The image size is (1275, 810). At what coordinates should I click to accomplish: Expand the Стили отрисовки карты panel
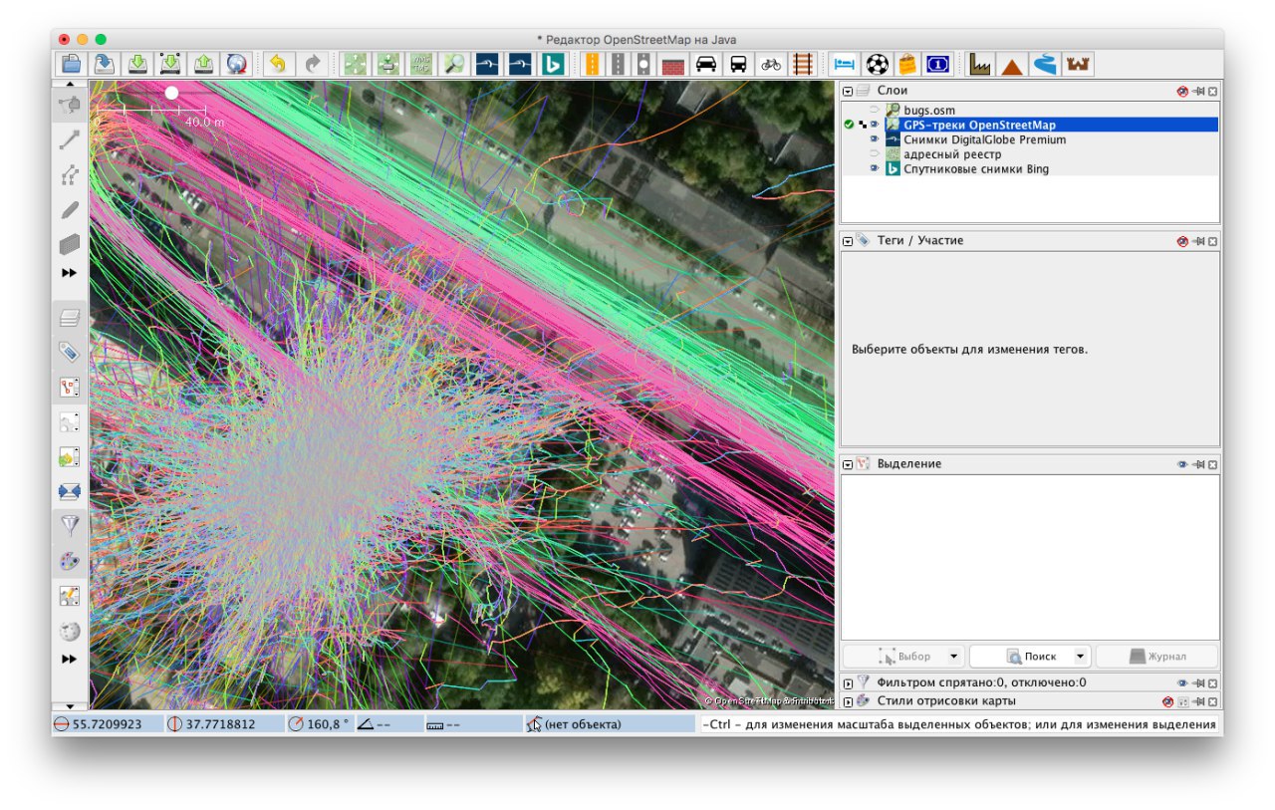point(848,701)
